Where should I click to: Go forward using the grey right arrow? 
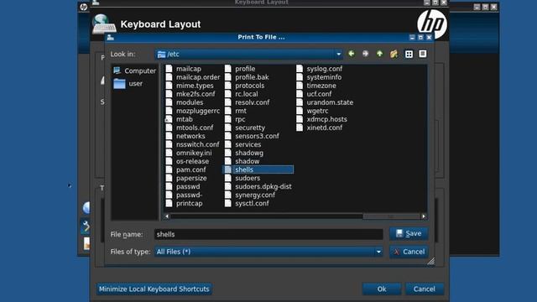click(x=366, y=54)
